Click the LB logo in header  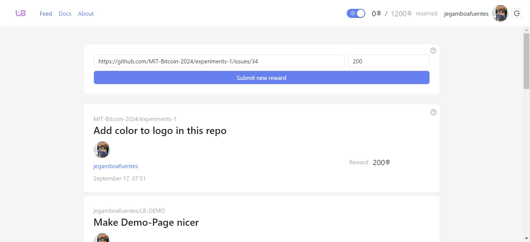(x=21, y=13)
